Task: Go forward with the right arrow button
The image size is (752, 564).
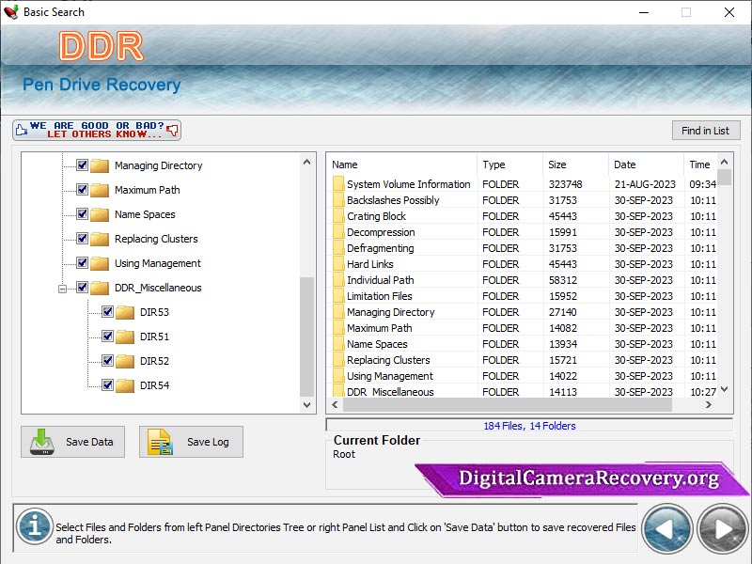Action: (723, 529)
